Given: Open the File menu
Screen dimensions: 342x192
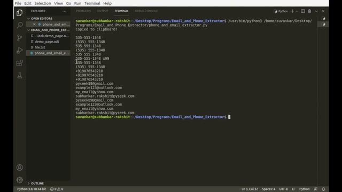Looking at the screenshot, I should pos(18,3).
